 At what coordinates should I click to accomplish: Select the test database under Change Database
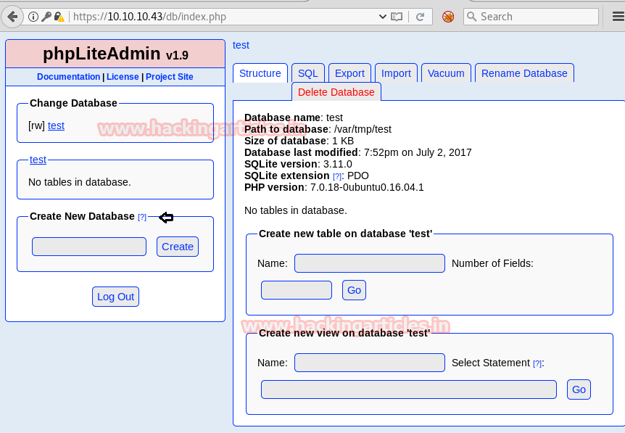57,125
